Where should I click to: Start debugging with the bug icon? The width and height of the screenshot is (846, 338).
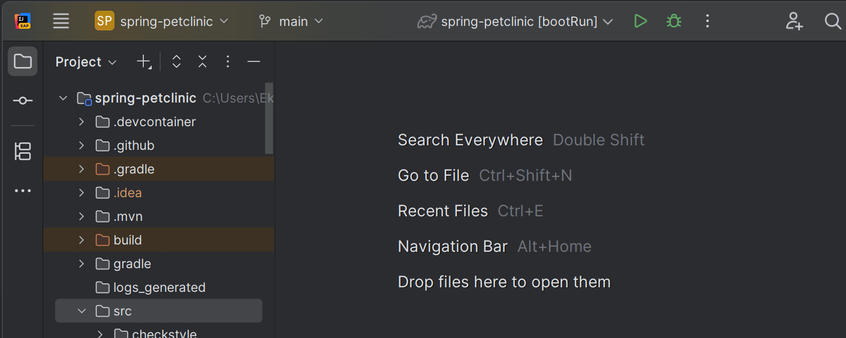pos(674,21)
